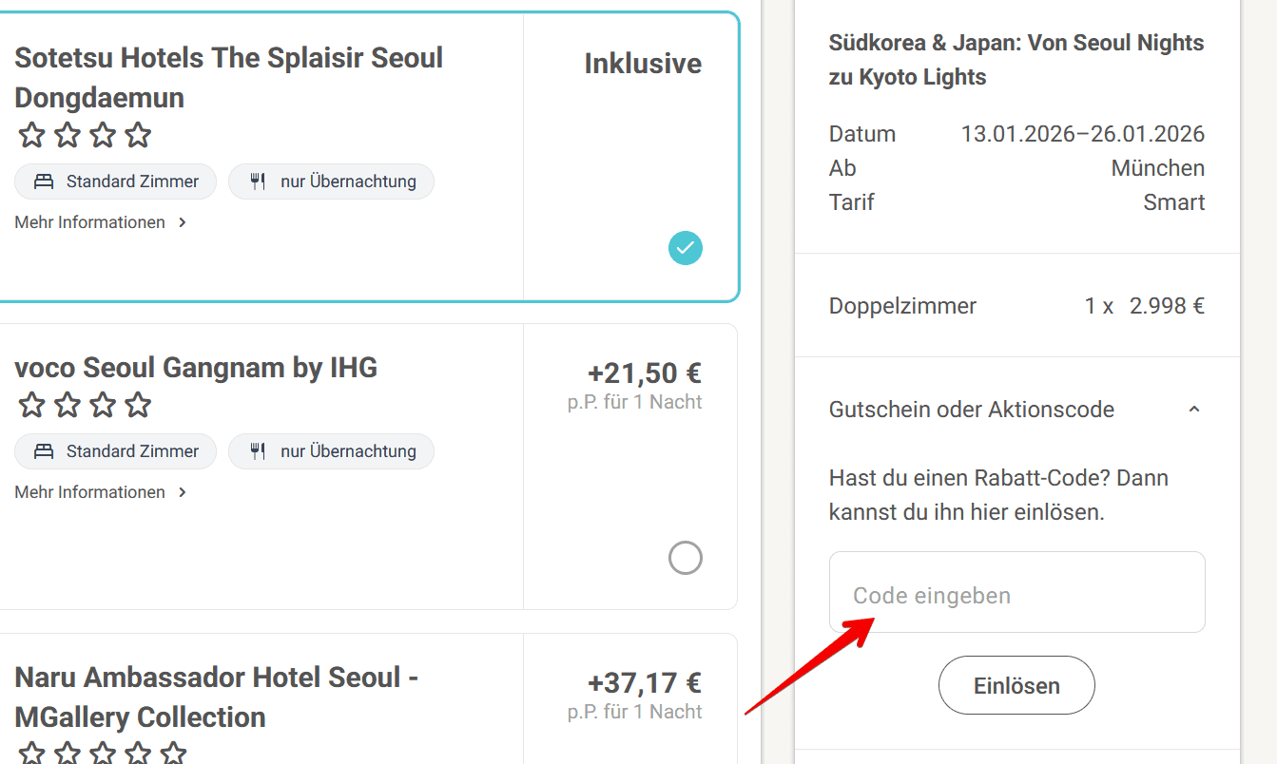
Task: Click last star of Sotetsu hotel rating
Action: pyautogui.click(x=138, y=135)
